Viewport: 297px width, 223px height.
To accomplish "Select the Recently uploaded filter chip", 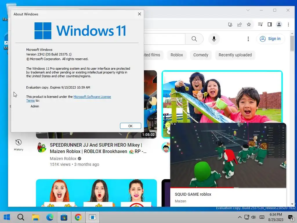I will 235,55.
